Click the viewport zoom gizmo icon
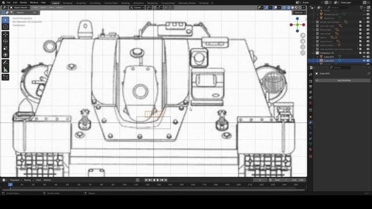This screenshot has height=209, width=372. pyautogui.click(x=303, y=35)
